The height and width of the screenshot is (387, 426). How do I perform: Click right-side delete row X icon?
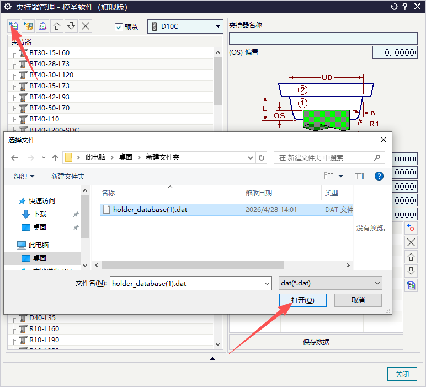(411, 242)
